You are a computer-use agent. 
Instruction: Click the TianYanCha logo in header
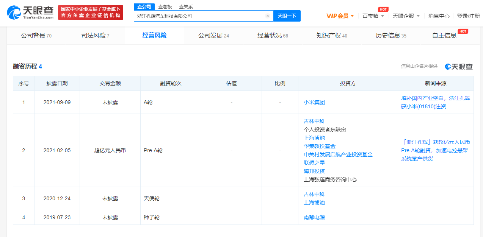point(30,12)
